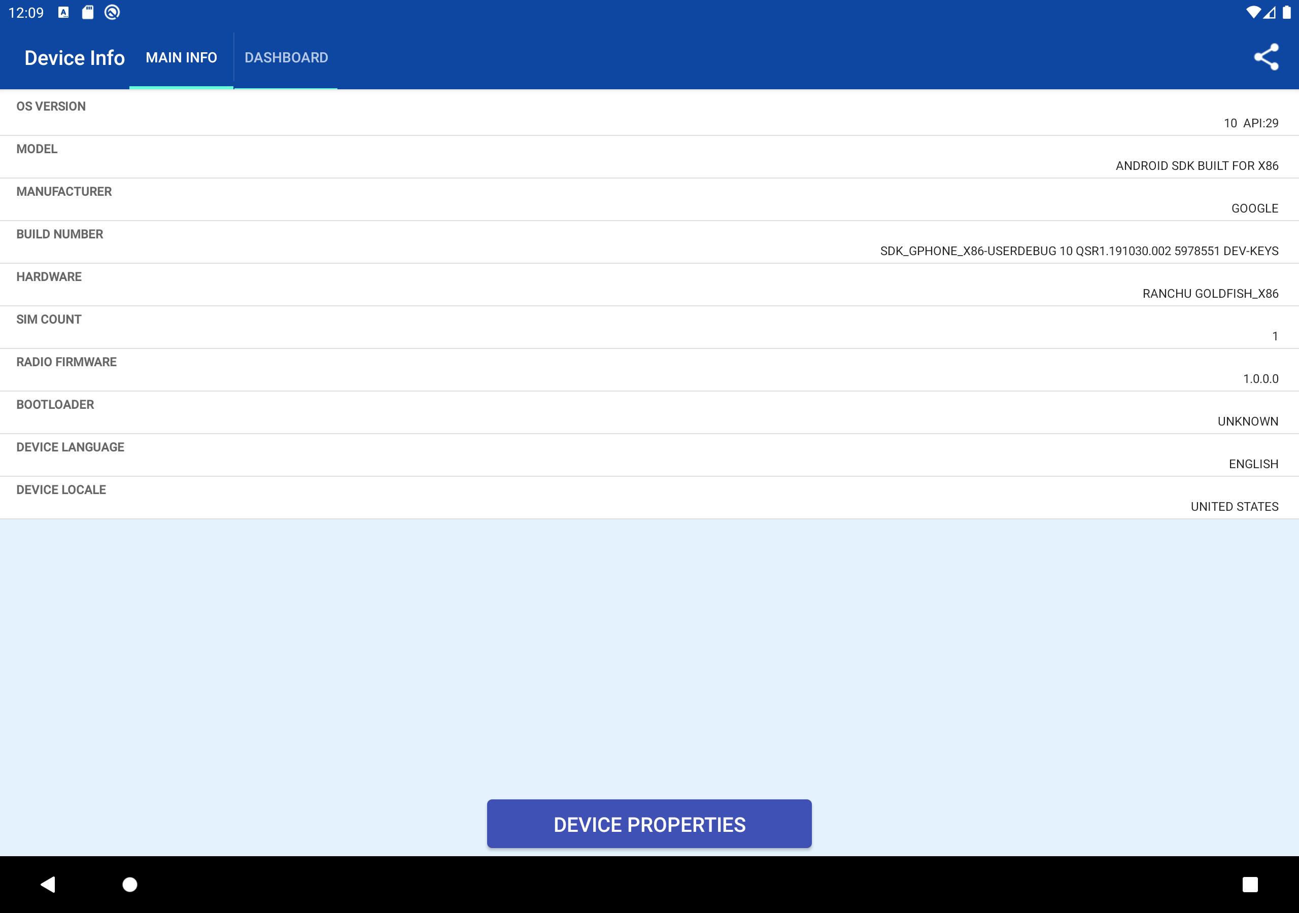Tap the circular do-not-disturb style status icon

[x=112, y=13]
